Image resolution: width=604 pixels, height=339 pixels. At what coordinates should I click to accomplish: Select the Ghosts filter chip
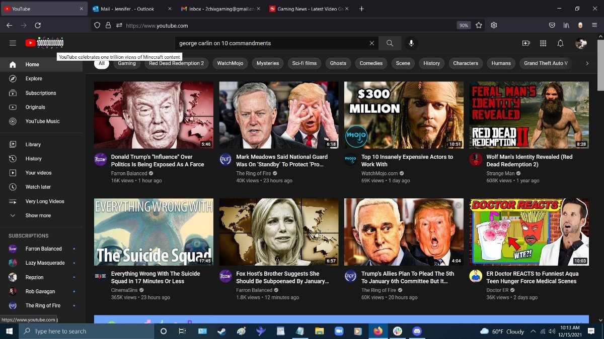(338, 63)
